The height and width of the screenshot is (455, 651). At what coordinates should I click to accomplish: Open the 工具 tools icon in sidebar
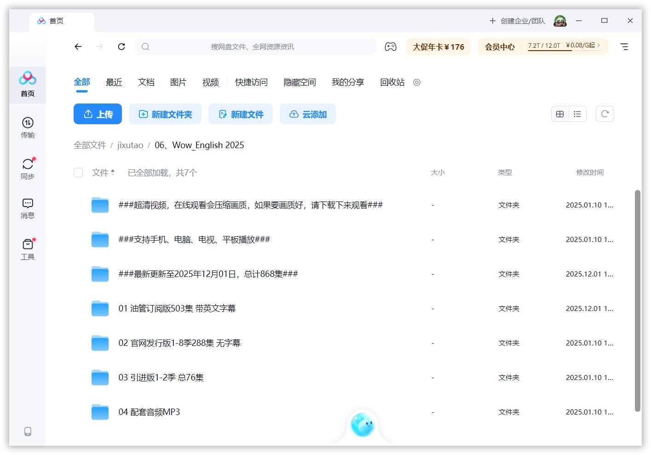(x=28, y=249)
